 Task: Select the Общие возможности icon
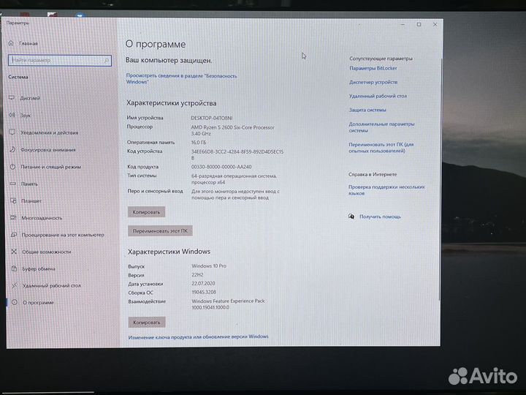(14, 251)
